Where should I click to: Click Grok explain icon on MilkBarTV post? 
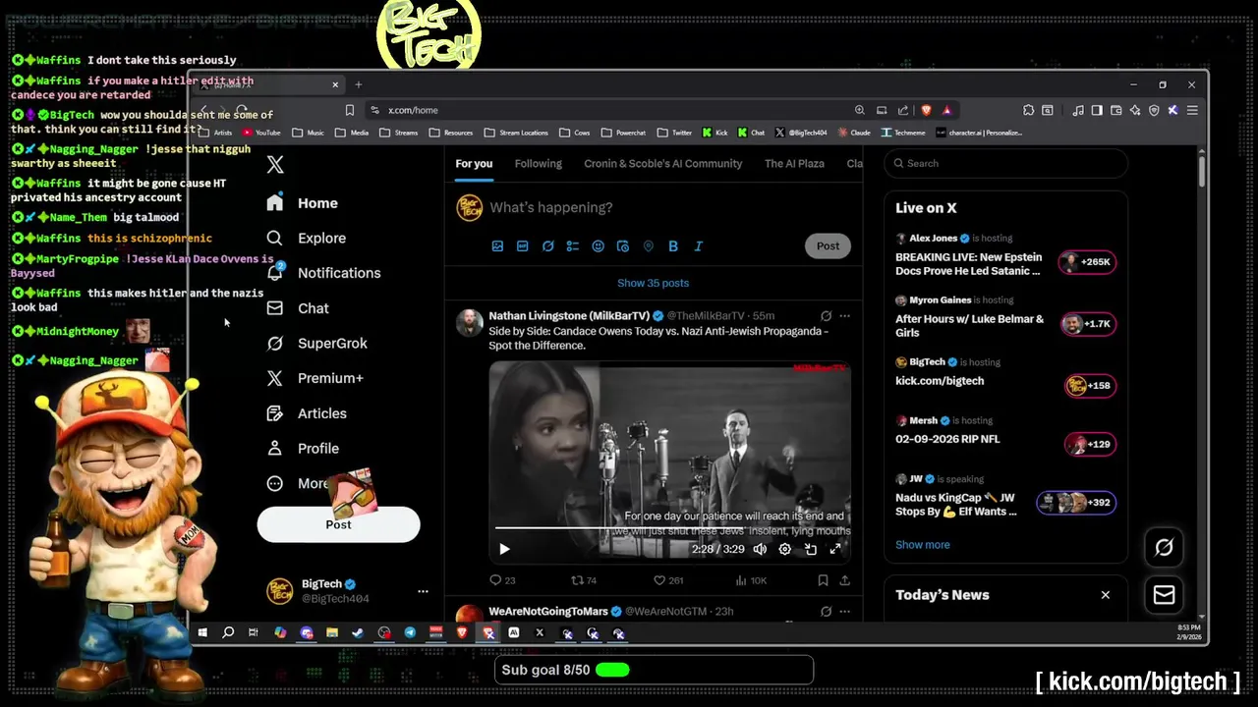click(x=826, y=316)
